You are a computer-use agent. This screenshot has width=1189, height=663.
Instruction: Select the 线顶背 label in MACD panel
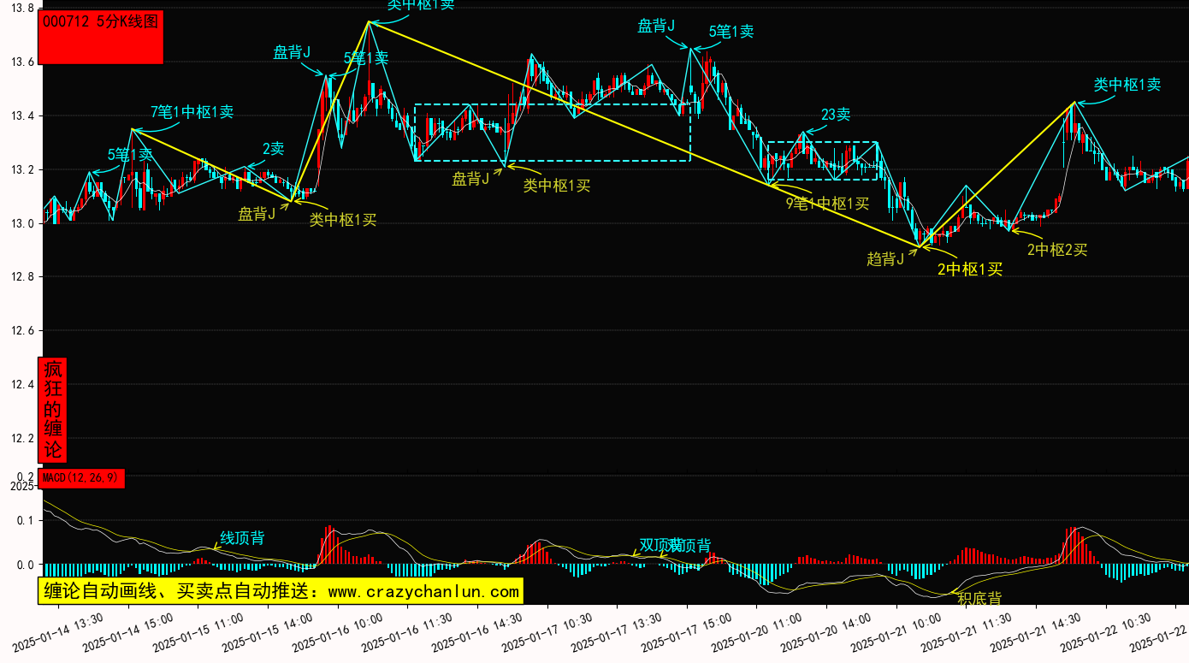[242, 538]
